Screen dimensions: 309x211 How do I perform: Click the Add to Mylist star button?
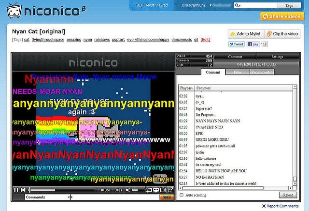coord(246,34)
